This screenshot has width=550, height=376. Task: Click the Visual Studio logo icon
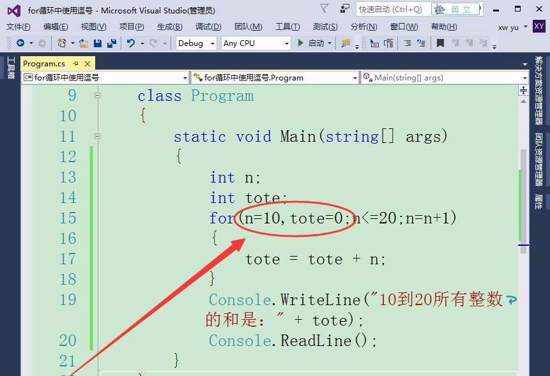14,10
